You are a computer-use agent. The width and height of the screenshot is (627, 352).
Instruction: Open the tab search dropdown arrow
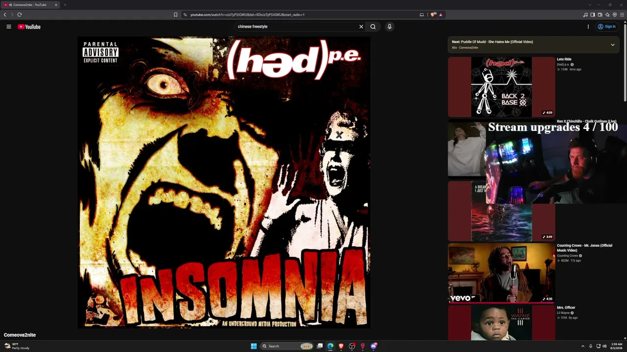(x=590, y=5)
